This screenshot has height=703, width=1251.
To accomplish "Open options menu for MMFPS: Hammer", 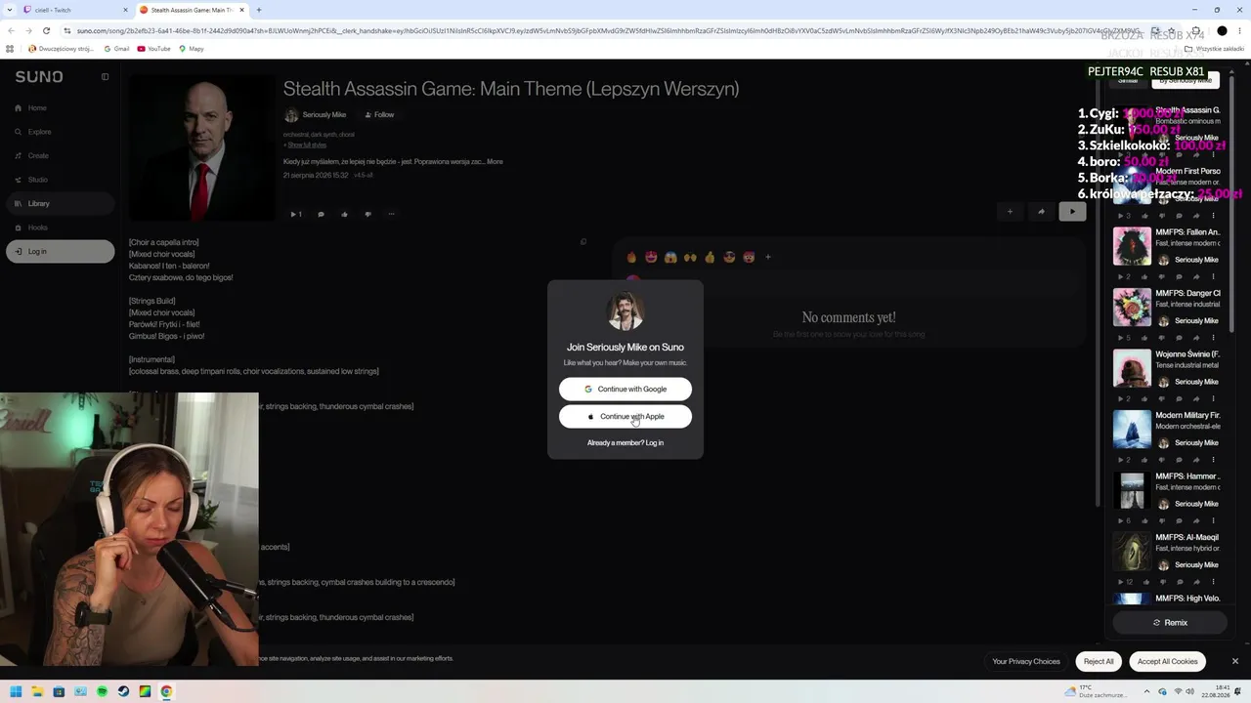I will click(x=1213, y=520).
